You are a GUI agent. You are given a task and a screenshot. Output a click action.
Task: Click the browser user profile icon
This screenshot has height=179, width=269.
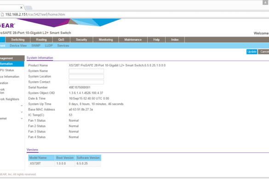pos(265,2)
